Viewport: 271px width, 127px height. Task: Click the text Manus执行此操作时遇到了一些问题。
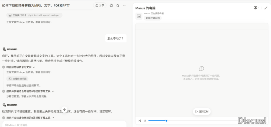[x=202, y=75]
